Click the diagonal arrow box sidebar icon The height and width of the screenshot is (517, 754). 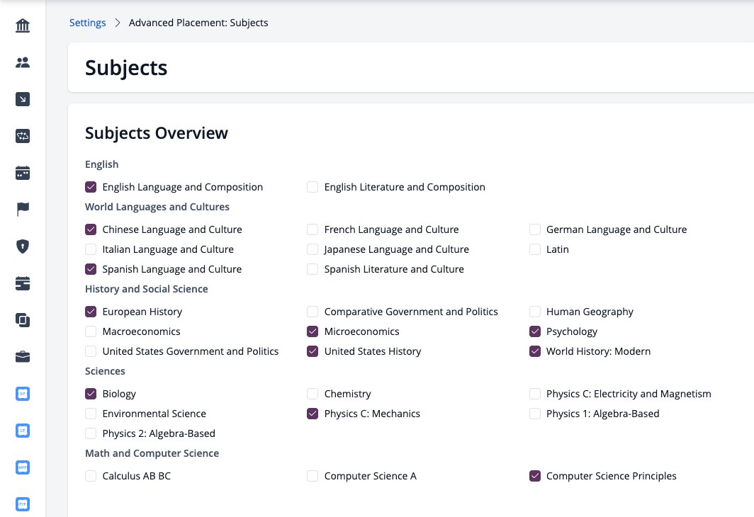tap(23, 99)
